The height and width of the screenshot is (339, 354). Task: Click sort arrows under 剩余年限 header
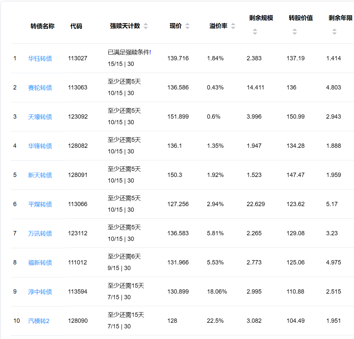point(334,32)
